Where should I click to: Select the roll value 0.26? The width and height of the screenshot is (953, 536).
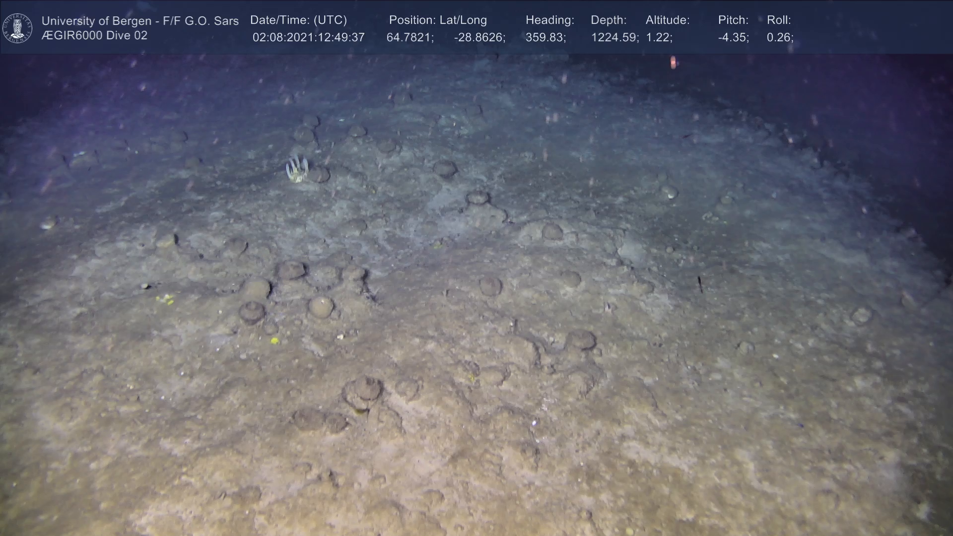[x=780, y=38]
